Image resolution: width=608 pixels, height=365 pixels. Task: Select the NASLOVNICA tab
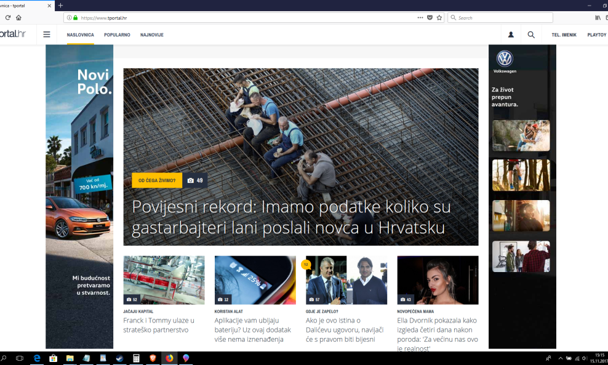tap(80, 35)
